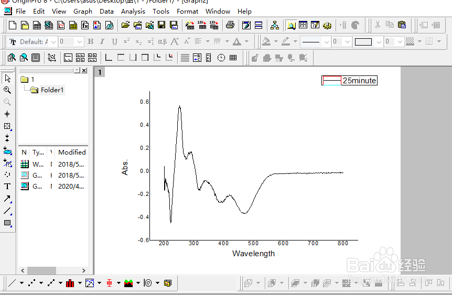The width and height of the screenshot is (452, 295).
Task: Click the Paste clipboard icon
Action: click(402, 25)
